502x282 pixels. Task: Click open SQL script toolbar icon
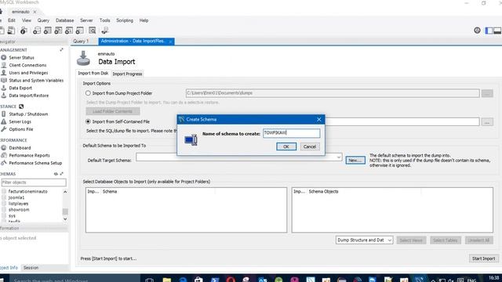point(11,31)
